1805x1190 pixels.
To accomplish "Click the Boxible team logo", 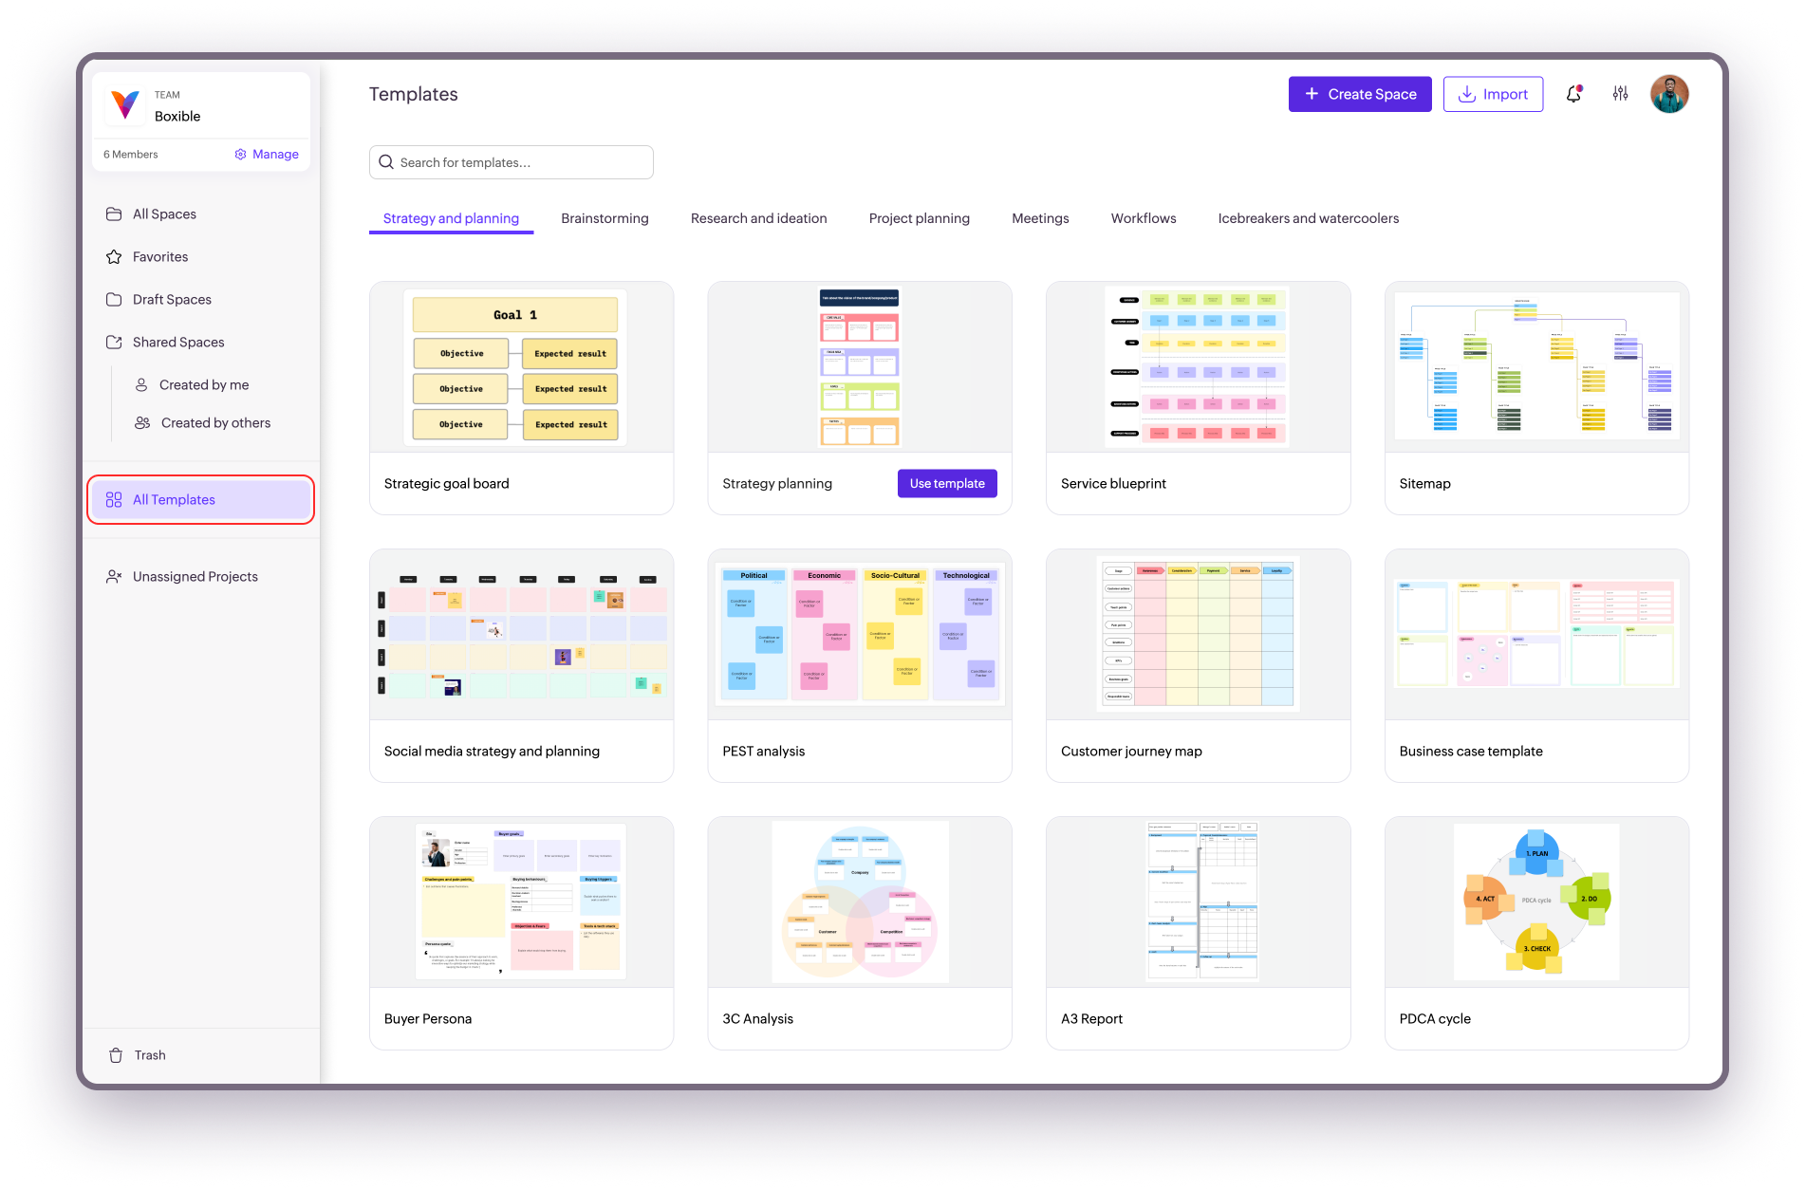I will (125, 105).
